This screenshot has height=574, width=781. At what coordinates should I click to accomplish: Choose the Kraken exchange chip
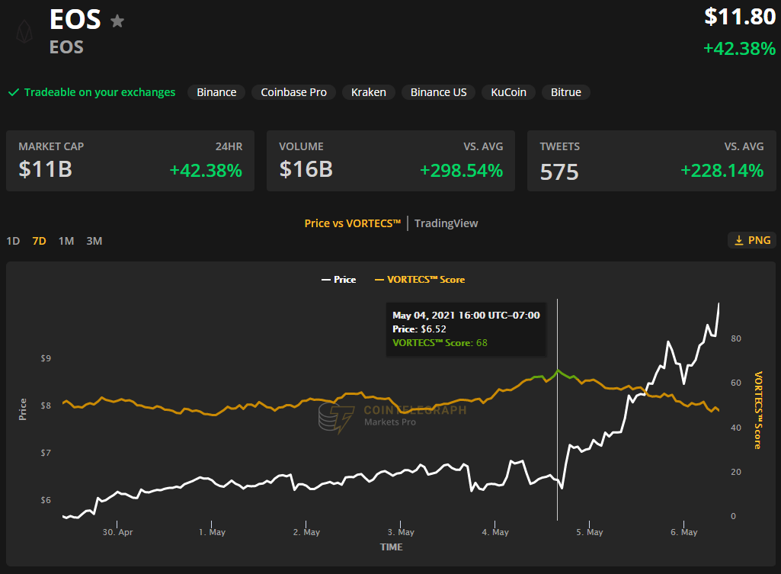point(368,92)
